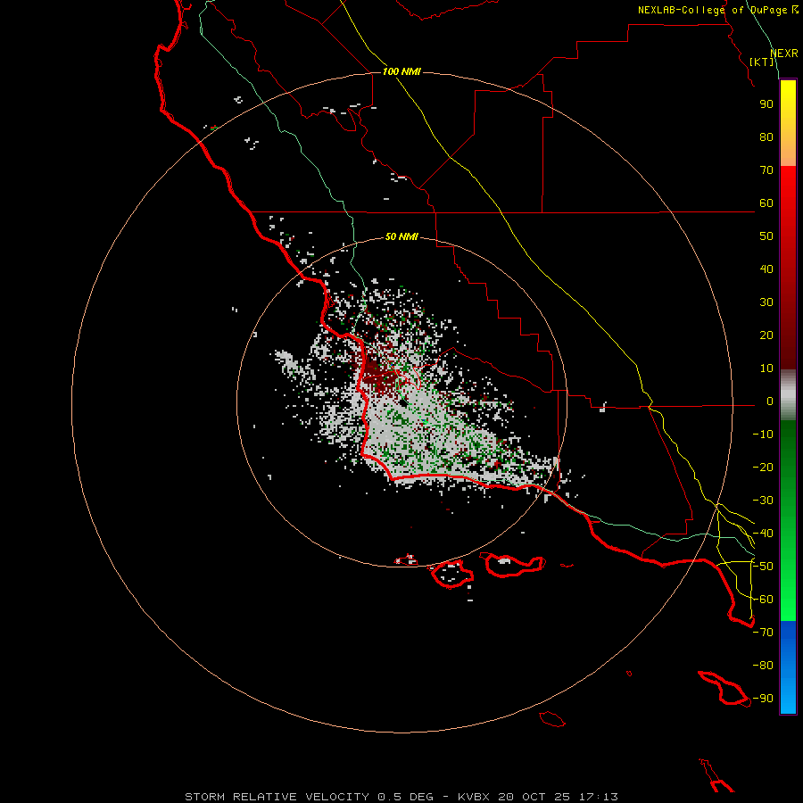Click the 0.5 DEG elevation text in caption

pyautogui.click(x=406, y=797)
